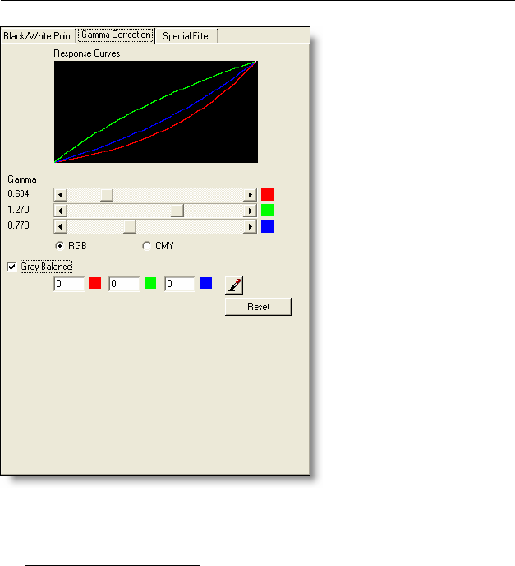Image resolution: width=515 pixels, height=566 pixels.
Task: Click the red gray balance input field
Action: click(x=69, y=284)
